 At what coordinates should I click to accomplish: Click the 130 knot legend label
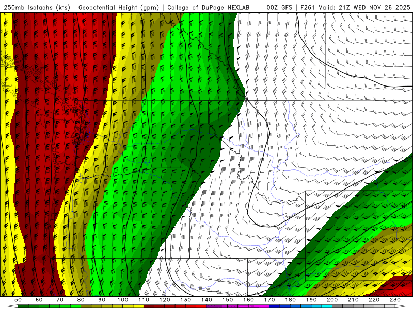tap(186, 300)
